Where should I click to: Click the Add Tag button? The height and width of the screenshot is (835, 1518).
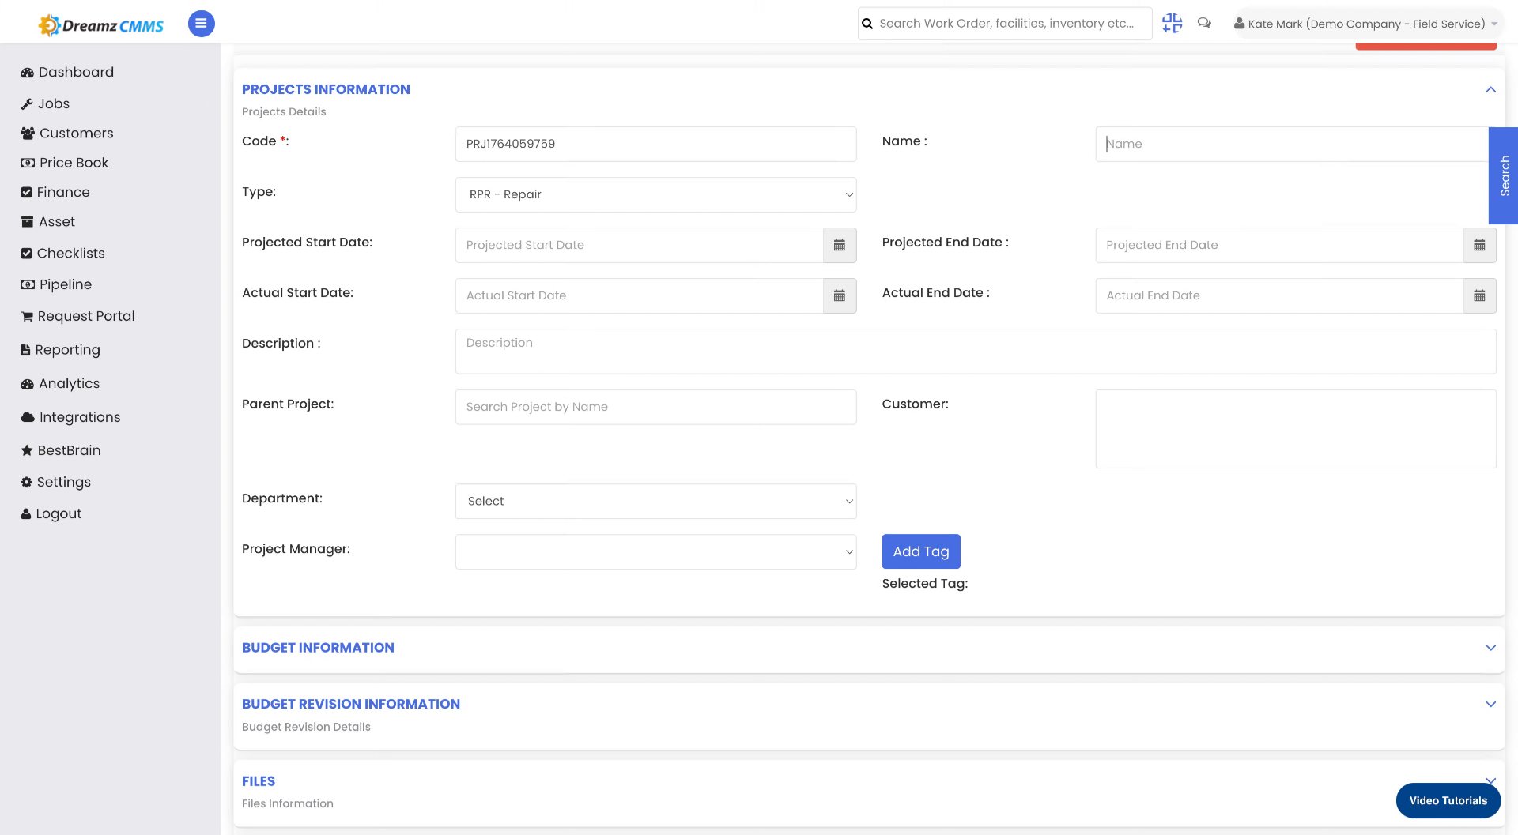coord(921,551)
